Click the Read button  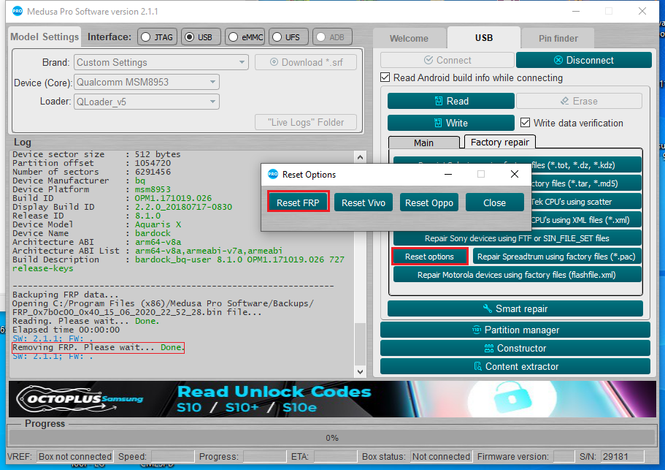451,101
